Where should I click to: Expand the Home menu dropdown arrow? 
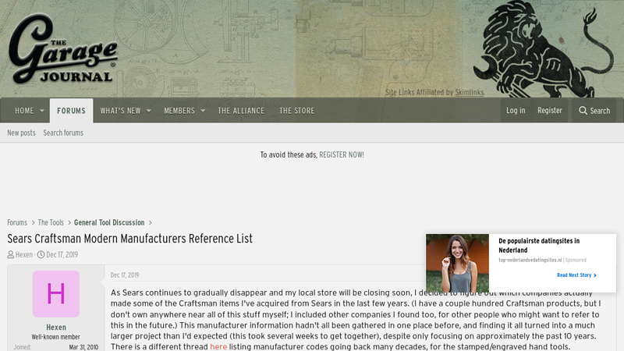42,111
